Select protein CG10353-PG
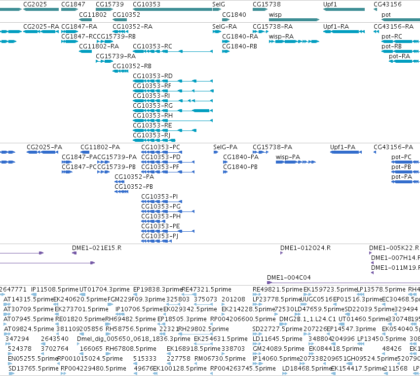 click(x=168, y=211)
